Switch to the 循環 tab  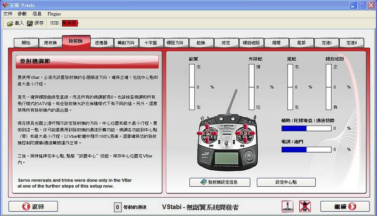click(276, 43)
